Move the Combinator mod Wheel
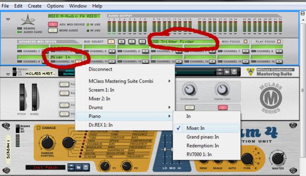Image resolution: width=306 pixels, height=176 pixels. [x=35, y=97]
